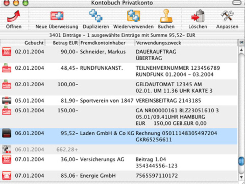Viewport: 245px width, 184px height.
Task: Select TEILNEHMERNUMMER 123456789 text
Action: 178,68
